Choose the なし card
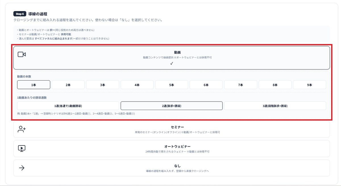The height and width of the screenshot is (186, 341). pos(172,168)
